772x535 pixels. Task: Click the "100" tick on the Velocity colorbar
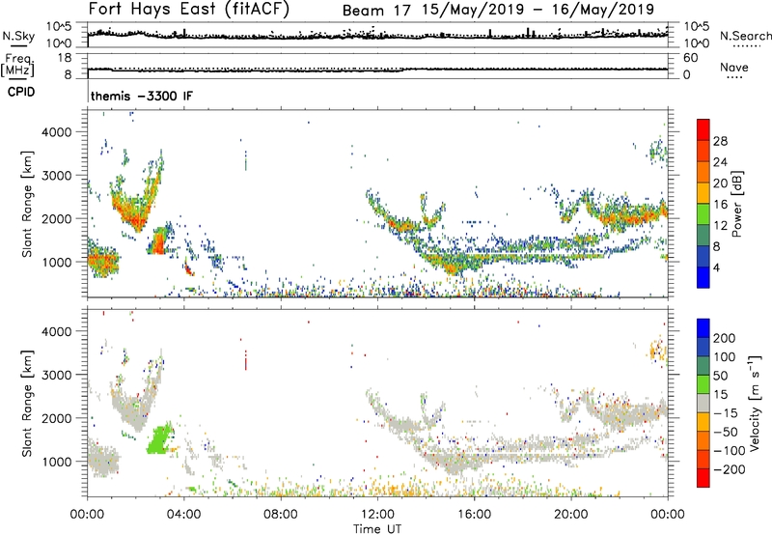725,356
